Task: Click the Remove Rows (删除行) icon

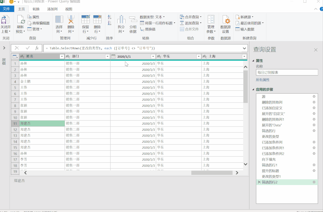Action: (x=97, y=19)
